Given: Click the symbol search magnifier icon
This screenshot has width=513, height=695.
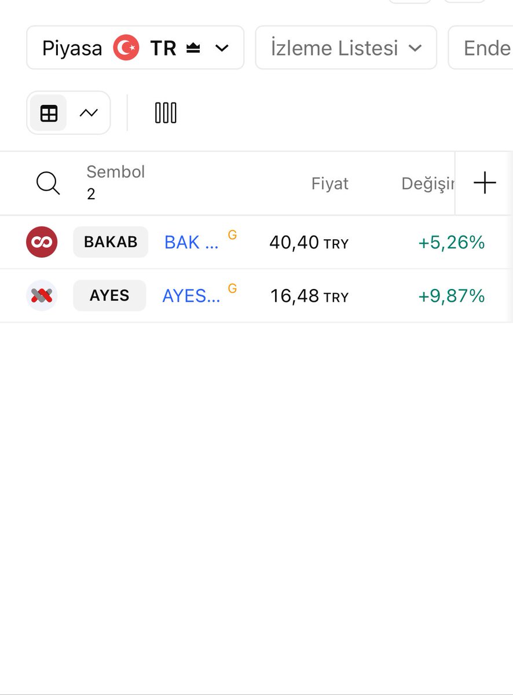Looking at the screenshot, I should pos(48,184).
